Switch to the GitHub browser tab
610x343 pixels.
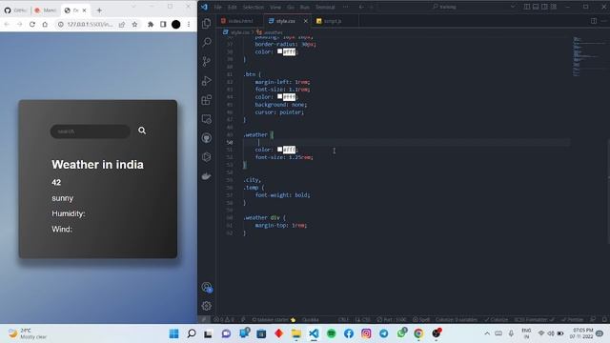[15, 10]
